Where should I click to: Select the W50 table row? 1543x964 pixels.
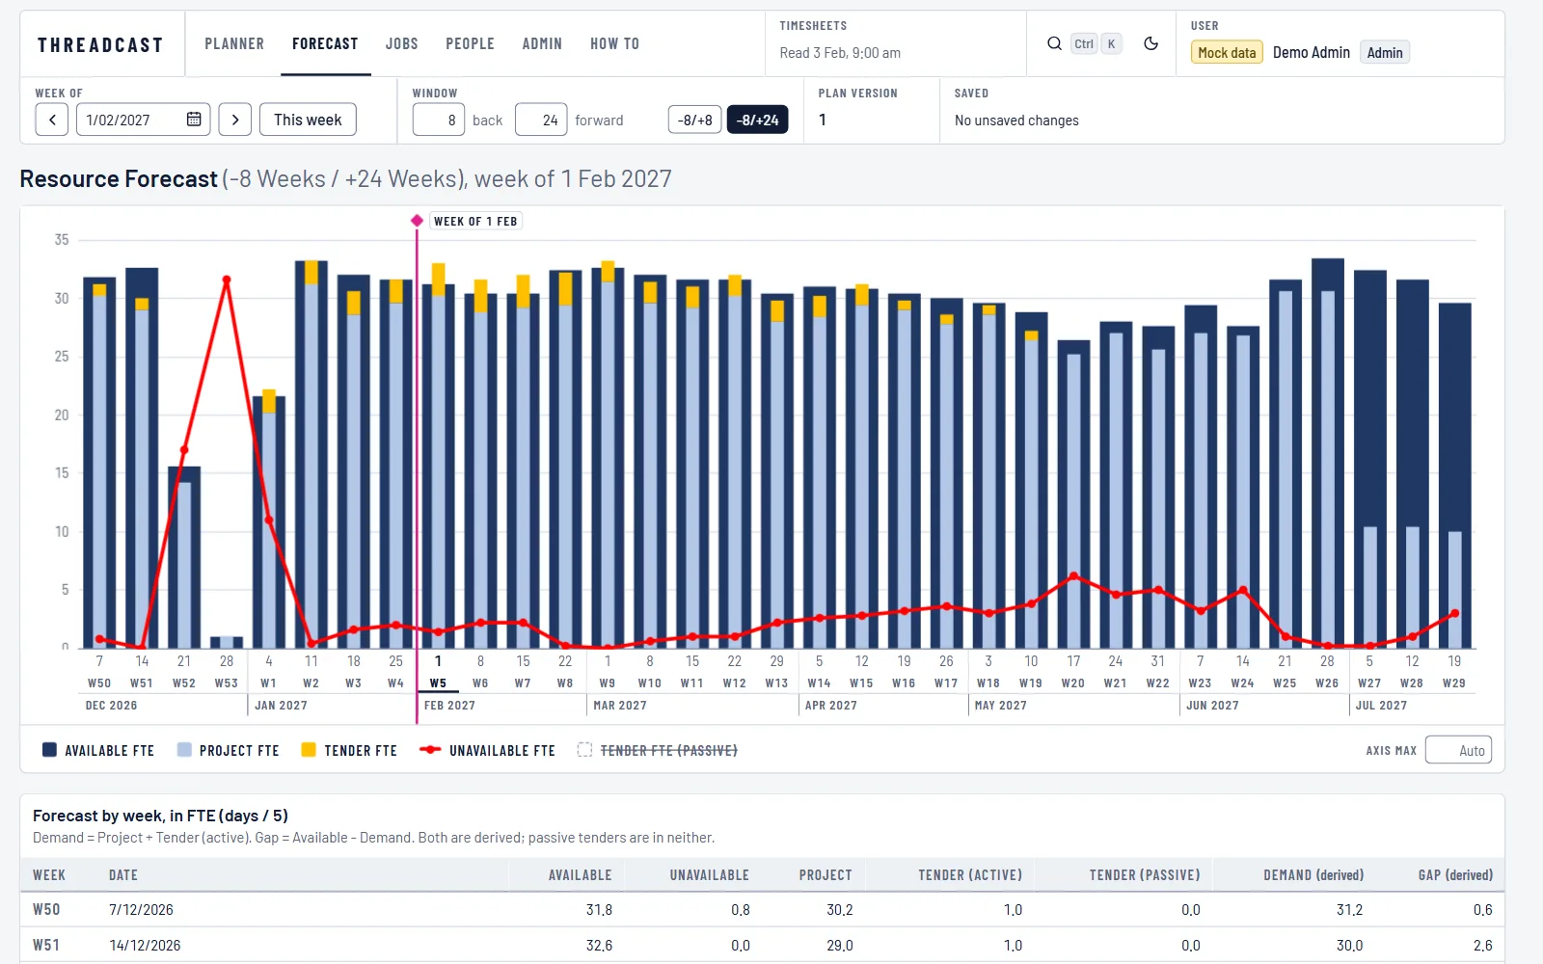click(x=762, y=910)
